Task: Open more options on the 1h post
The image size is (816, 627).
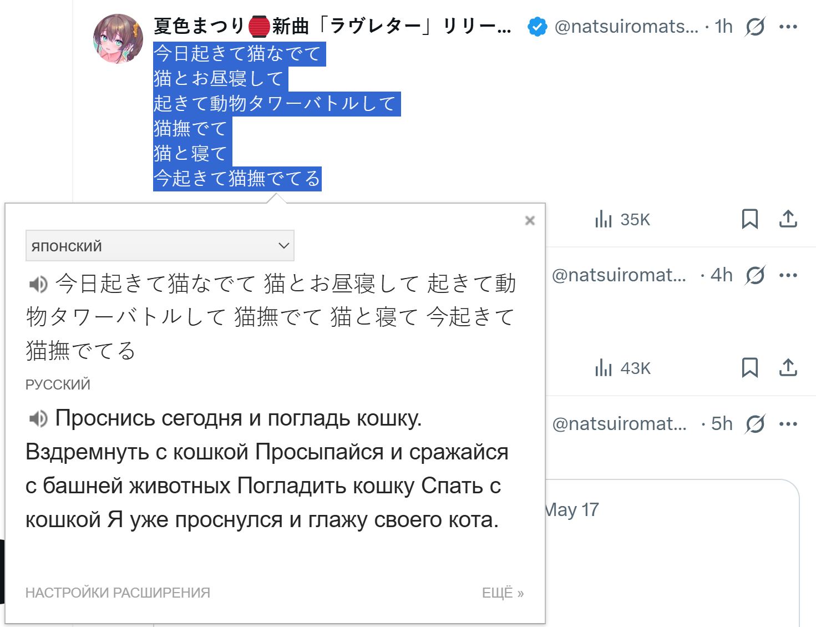Action: pyautogui.click(x=788, y=27)
